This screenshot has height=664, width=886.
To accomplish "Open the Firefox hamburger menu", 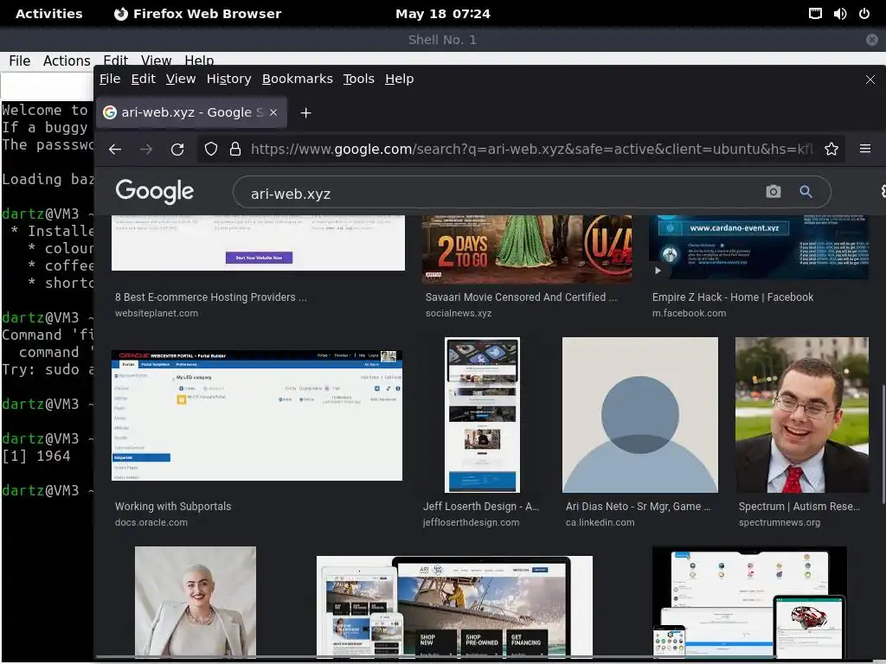I will (x=865, y=149).
